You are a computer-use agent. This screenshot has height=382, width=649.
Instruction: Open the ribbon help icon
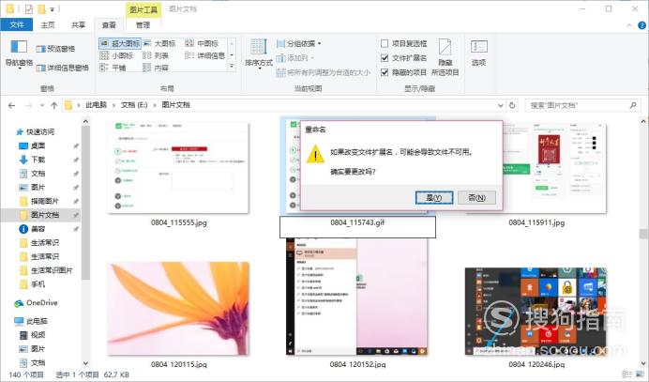tap(641, 25)
